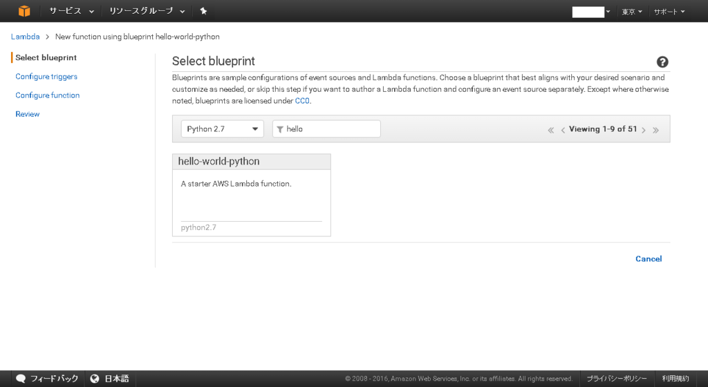The width and height of the screenshot is (708, 387).
Task: Open the サービス menu
Action: click(71, 11)
